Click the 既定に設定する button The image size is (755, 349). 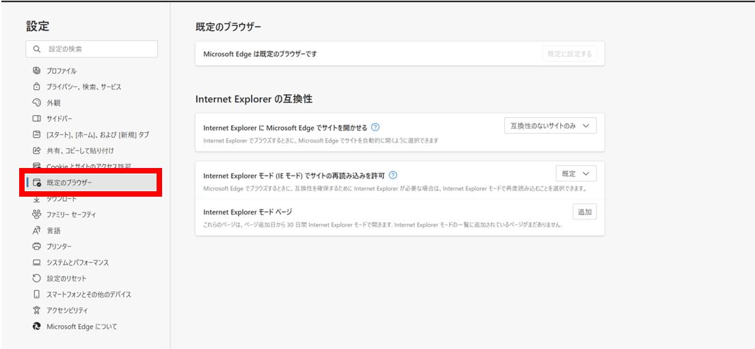tap(570, 54)
